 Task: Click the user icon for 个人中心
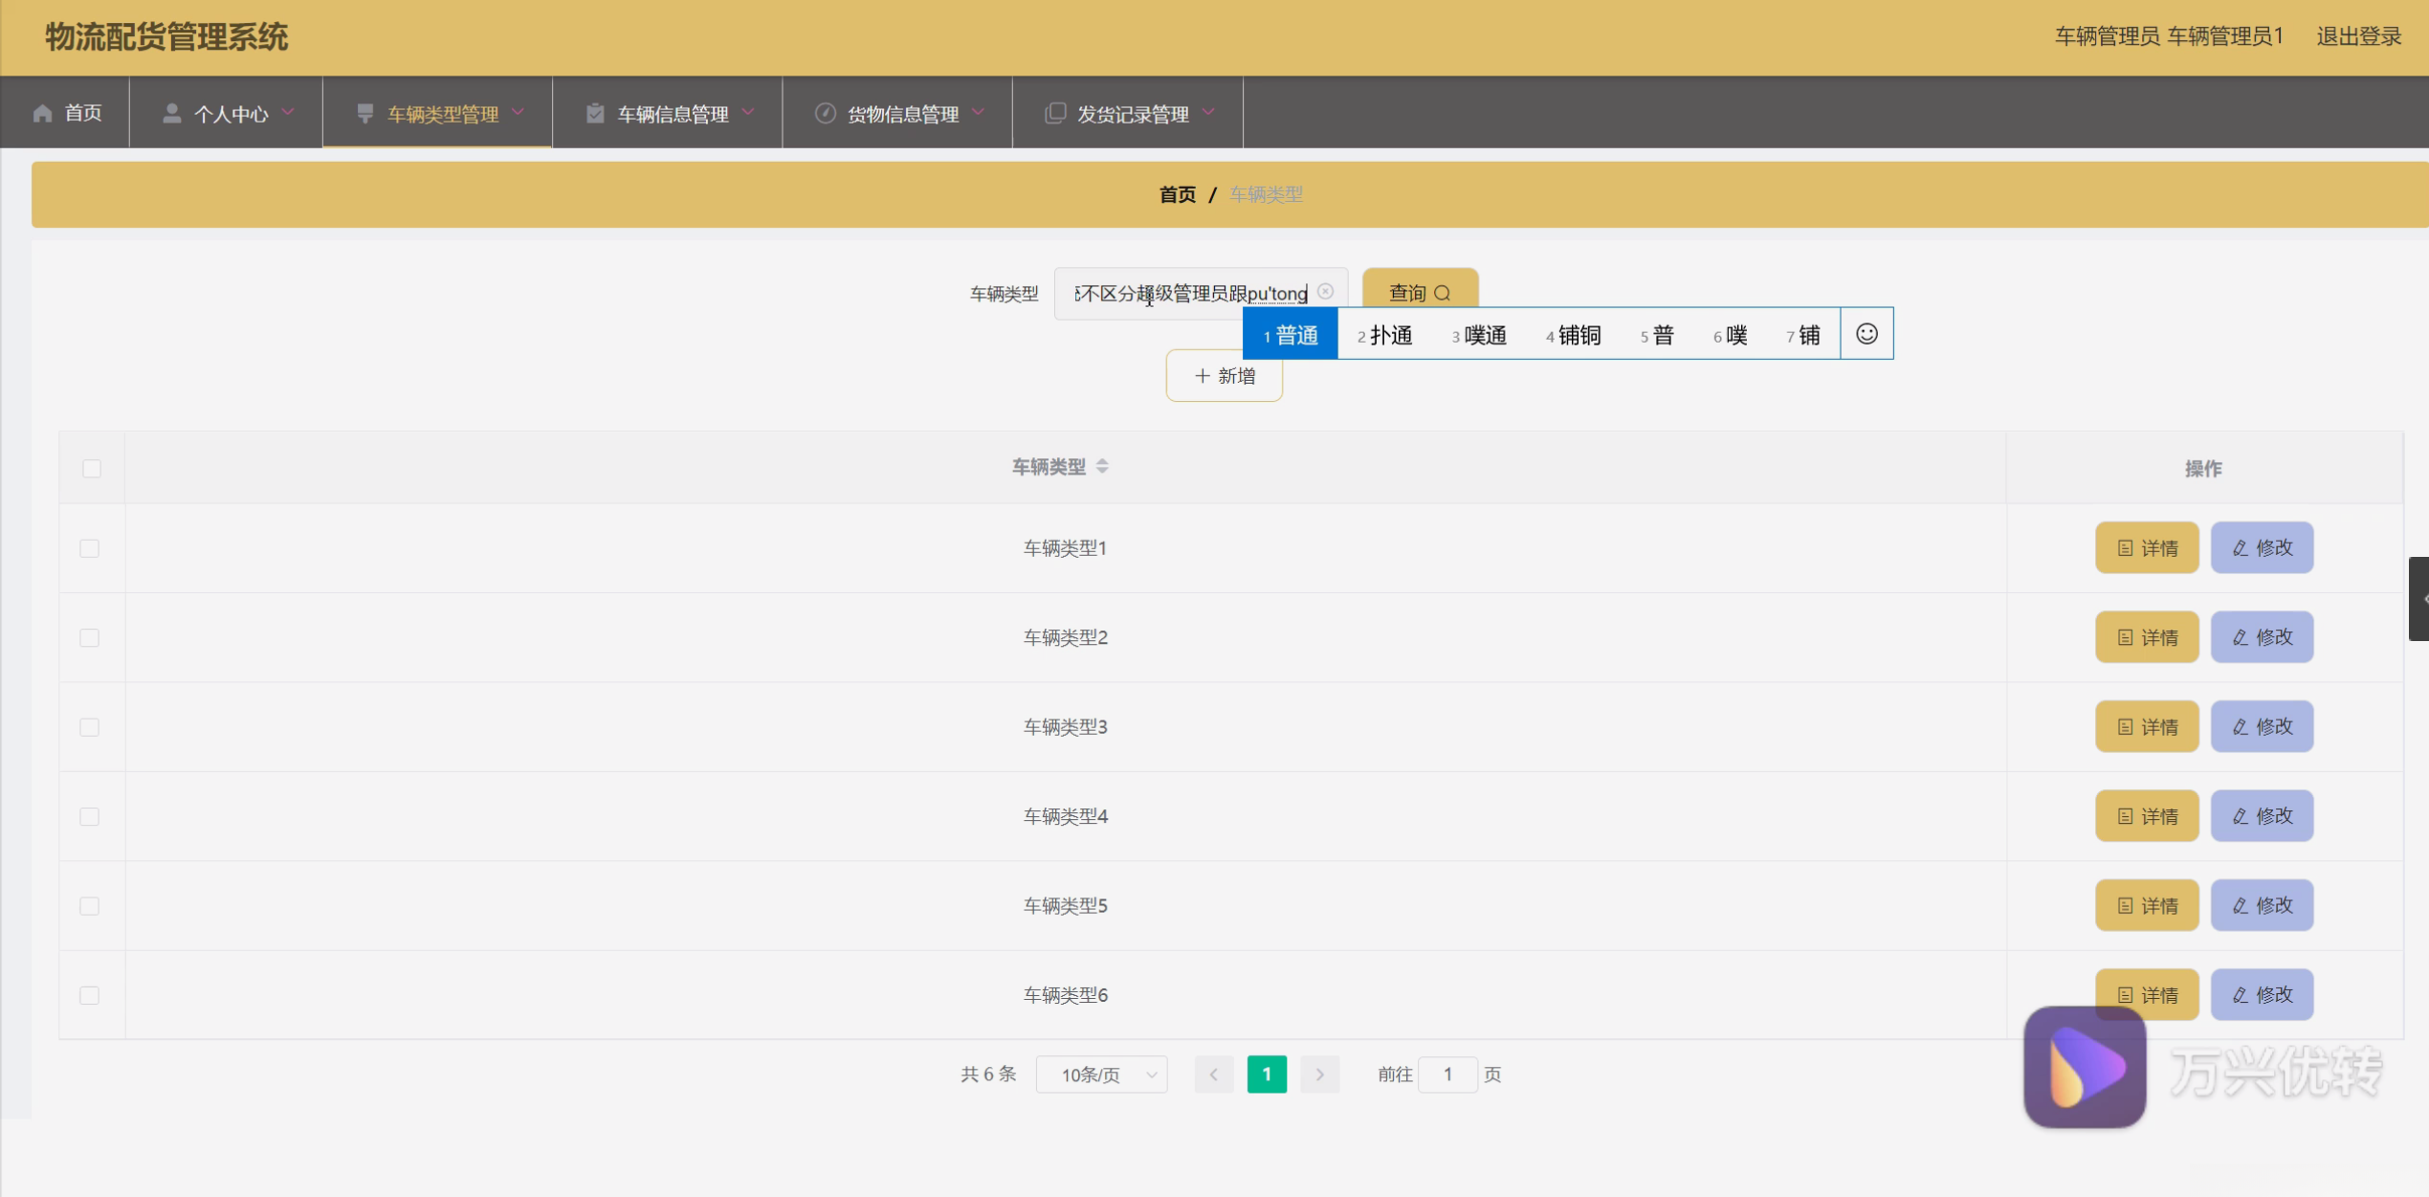click(171, 114)
